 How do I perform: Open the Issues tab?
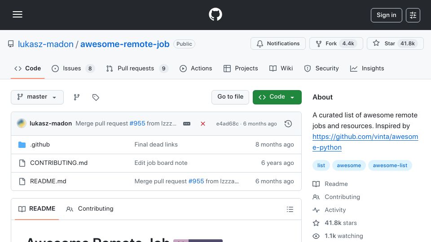click(73, 68)
